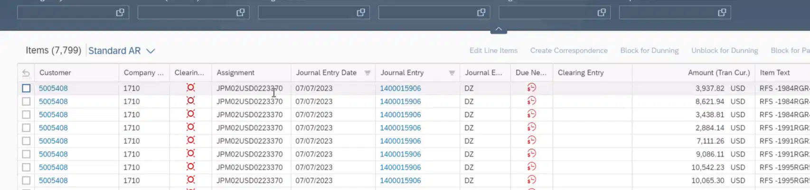Click Block for Dunning button

(650, 51)
